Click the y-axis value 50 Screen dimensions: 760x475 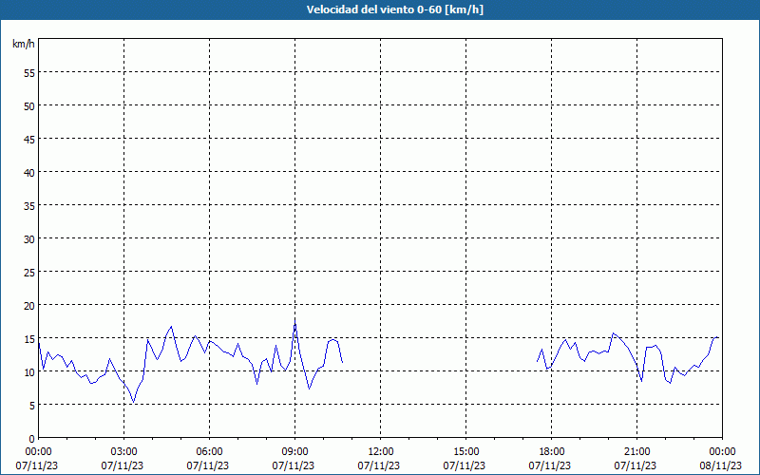tap(29, 106)
